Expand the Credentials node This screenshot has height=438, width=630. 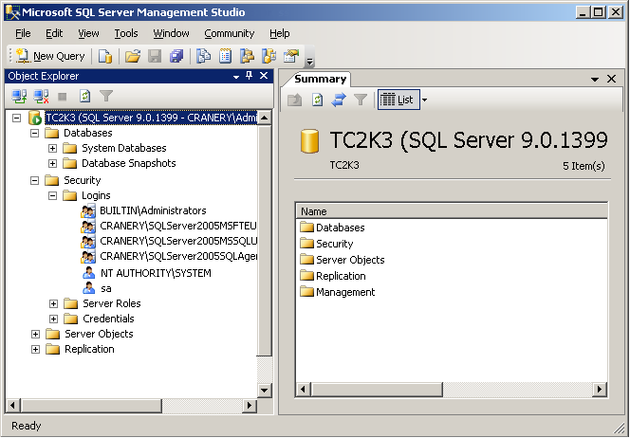pos(53,319)
